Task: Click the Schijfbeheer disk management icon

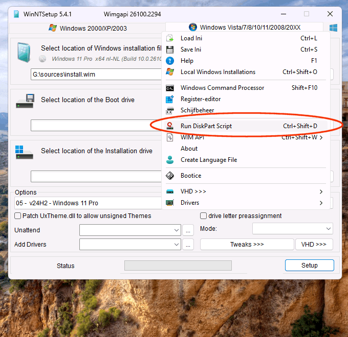Action: [170, 110]
